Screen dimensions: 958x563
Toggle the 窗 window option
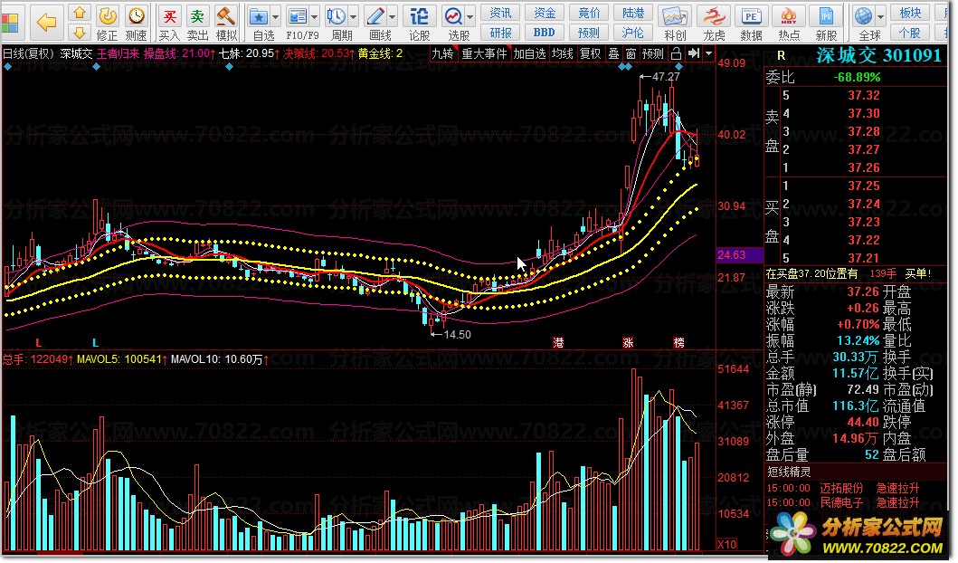630,53
